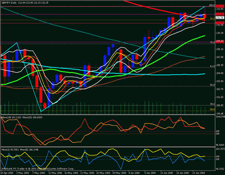Click the 26 May 2008 date label

point(103,173)
